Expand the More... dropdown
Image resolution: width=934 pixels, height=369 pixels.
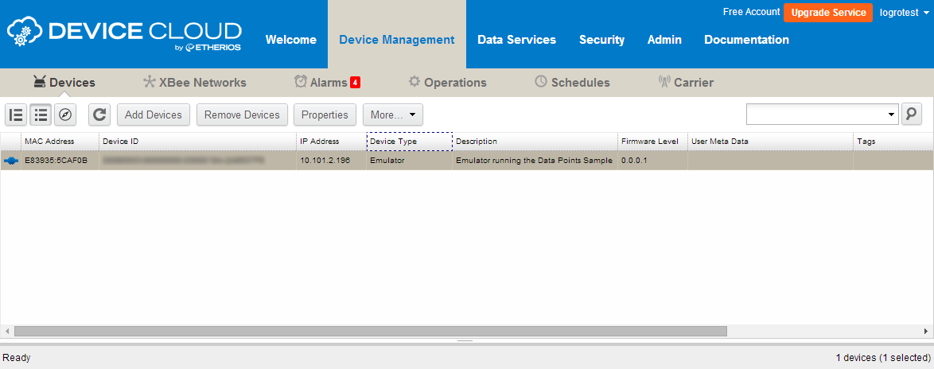[392, 115]
